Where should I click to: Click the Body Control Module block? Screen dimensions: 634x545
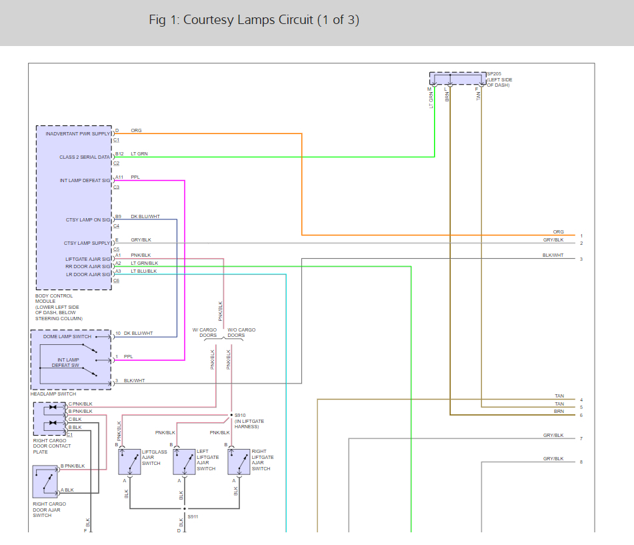[74, 207]
